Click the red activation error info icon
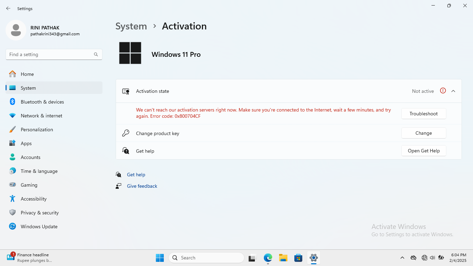The image size is (473, 266). click(x=443, y=91)
